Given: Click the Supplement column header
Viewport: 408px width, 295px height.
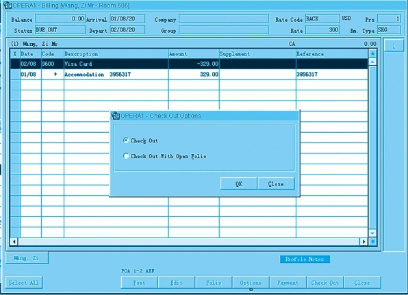Looking at the screenshot, I should pos(257,54).
